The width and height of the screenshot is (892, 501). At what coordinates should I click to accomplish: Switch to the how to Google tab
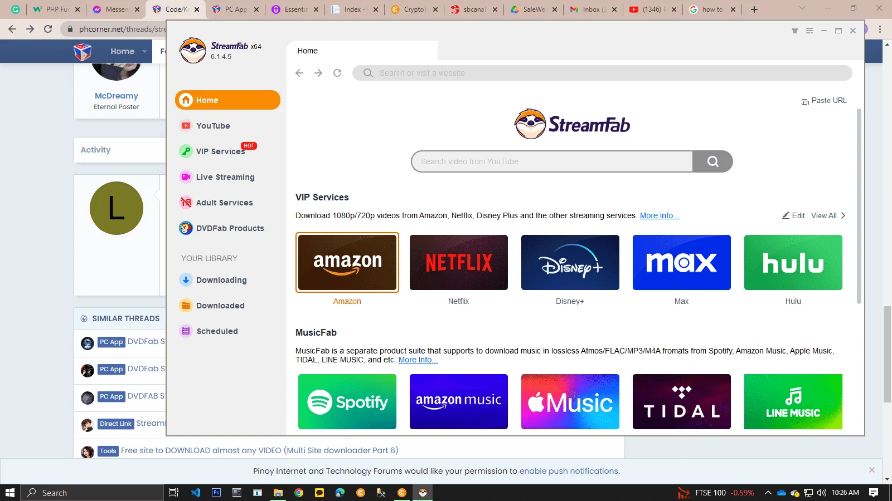[x=712, y=9]
